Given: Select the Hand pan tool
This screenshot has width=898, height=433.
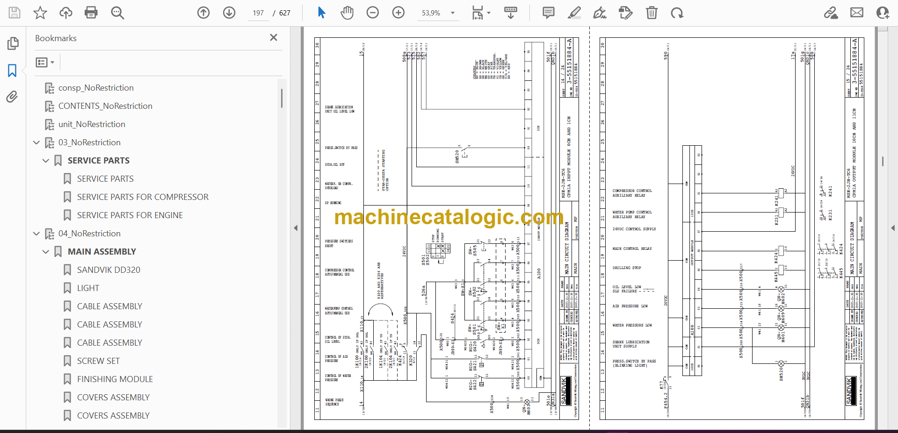Looking at the screenshot, I should coord(347,13).
